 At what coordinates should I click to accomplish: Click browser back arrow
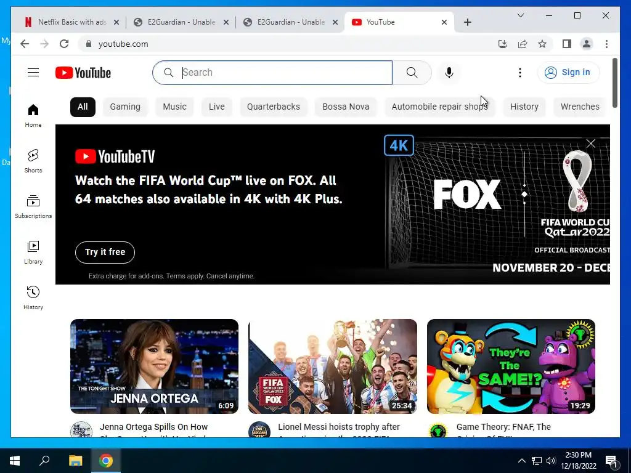(25, 44)
